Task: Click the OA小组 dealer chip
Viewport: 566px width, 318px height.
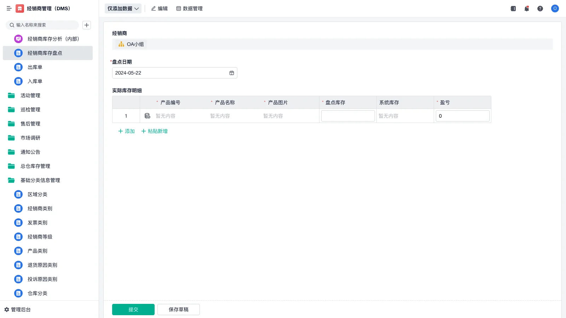Action: (131, 44)
